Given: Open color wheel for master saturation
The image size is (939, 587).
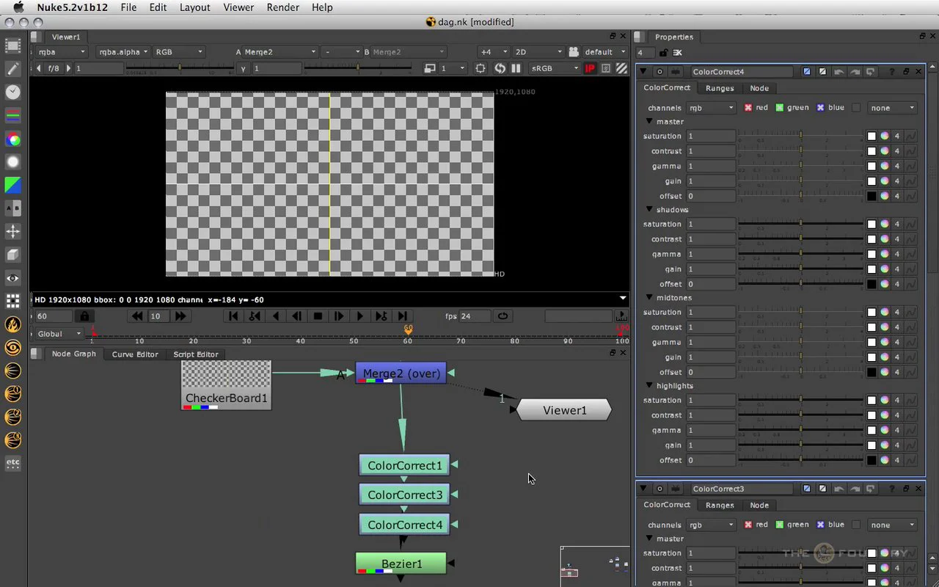Looking at the screenshot, I should (x=885, y=136).
